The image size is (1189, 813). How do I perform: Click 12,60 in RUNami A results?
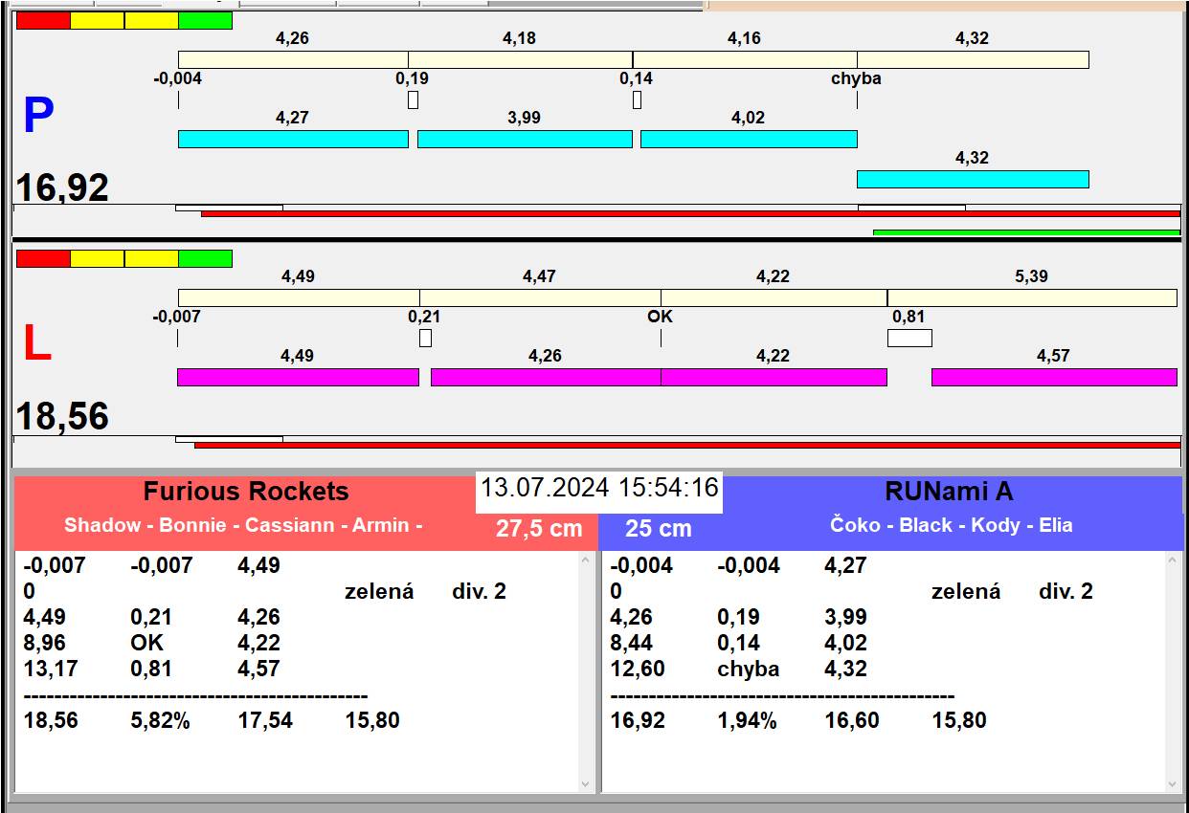coord(638,669)
